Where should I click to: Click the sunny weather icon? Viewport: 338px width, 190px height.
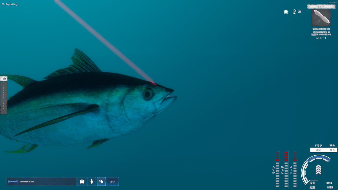pyautogui.click(x=286, y=12)
